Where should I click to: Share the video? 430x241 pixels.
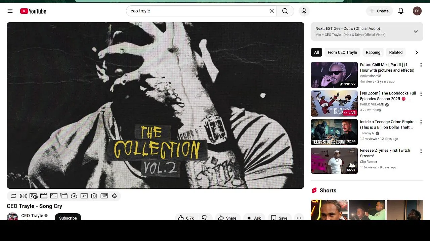pyautogui.click(x=227, y=218)
